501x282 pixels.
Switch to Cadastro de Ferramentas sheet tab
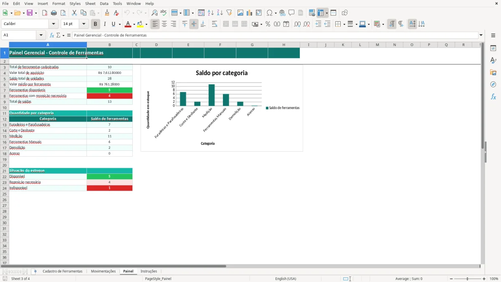point(63,272)
